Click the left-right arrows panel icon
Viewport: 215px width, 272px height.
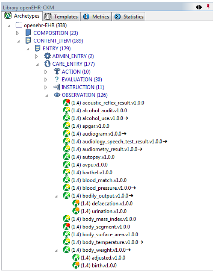[199, 7]
